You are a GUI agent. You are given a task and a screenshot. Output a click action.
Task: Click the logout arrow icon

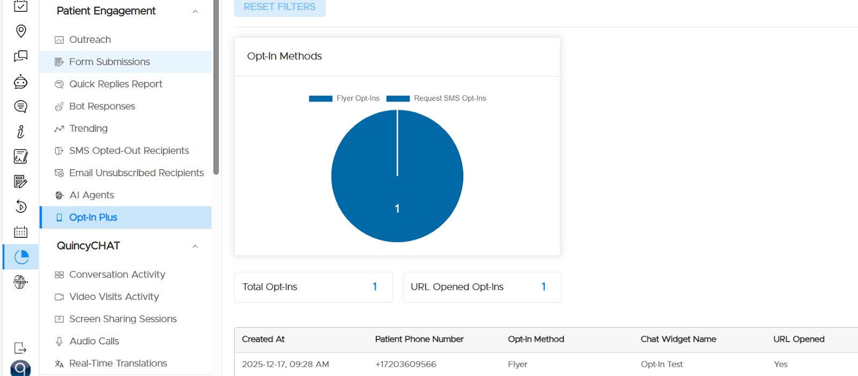point(20,348)
